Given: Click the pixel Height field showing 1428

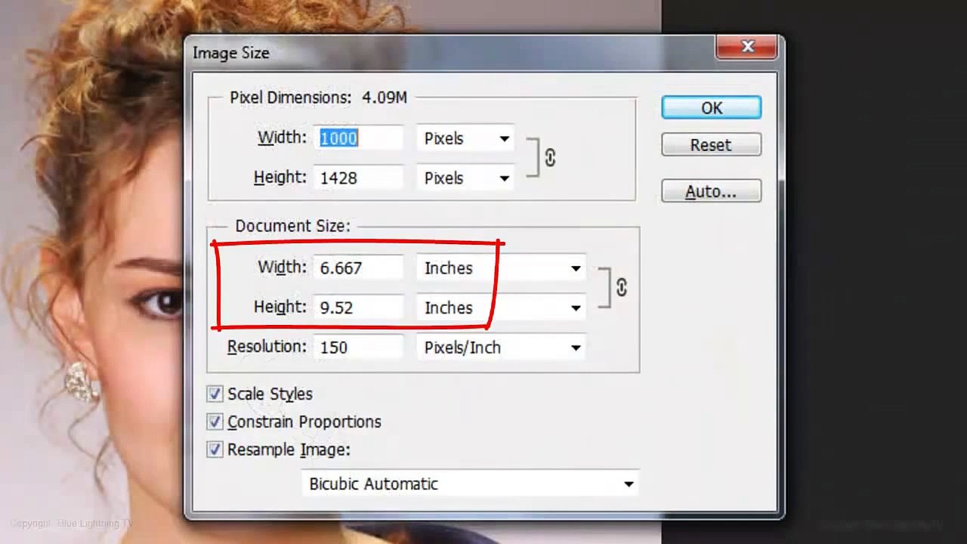Looking at the screenshot, I should coord(359,178).
